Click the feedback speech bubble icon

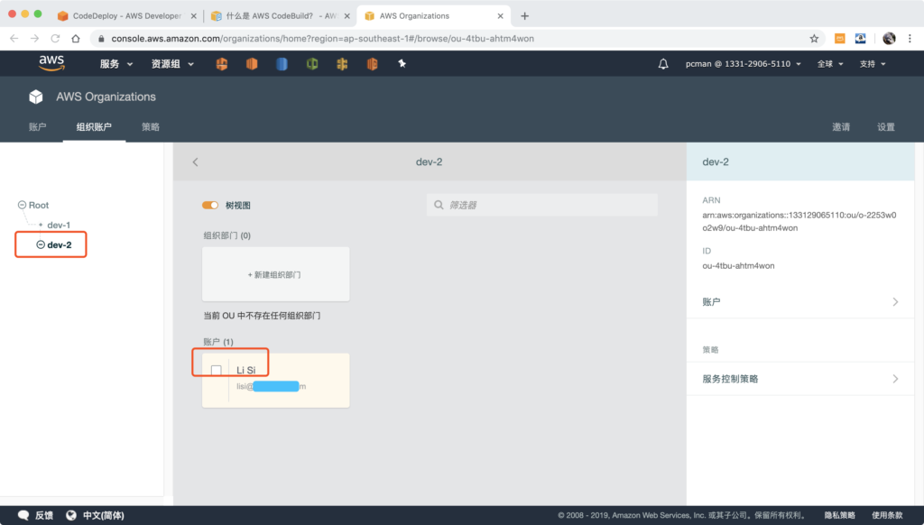point(23,515)
